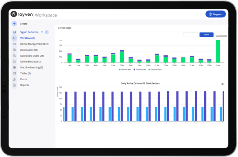The image size is (238, 157).
Task: Click the date input field beside Search
Action: pos(190,35)
